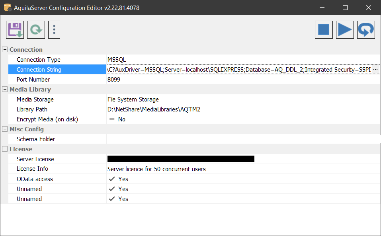
Task: Click the AquilaServer app icon in title bar
Action: point(8,8)
